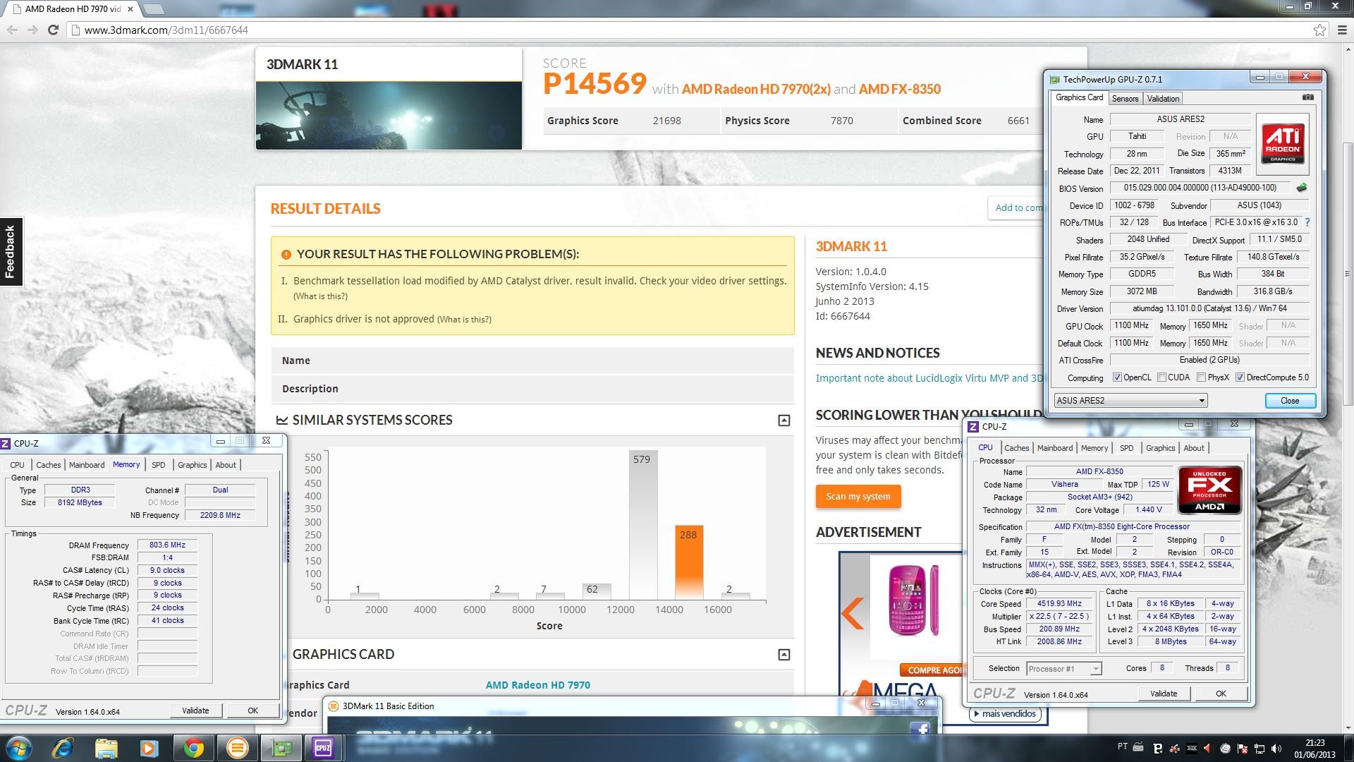This screenshot has width=1354, height=762.
Task: Open CPU tab in left CPU-Z window
Action: (17, 465)
